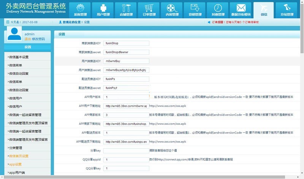This screenshot has height=179, width=304.
Task: Focus the 用户端推送secret input field
Action: click(126, 70)
